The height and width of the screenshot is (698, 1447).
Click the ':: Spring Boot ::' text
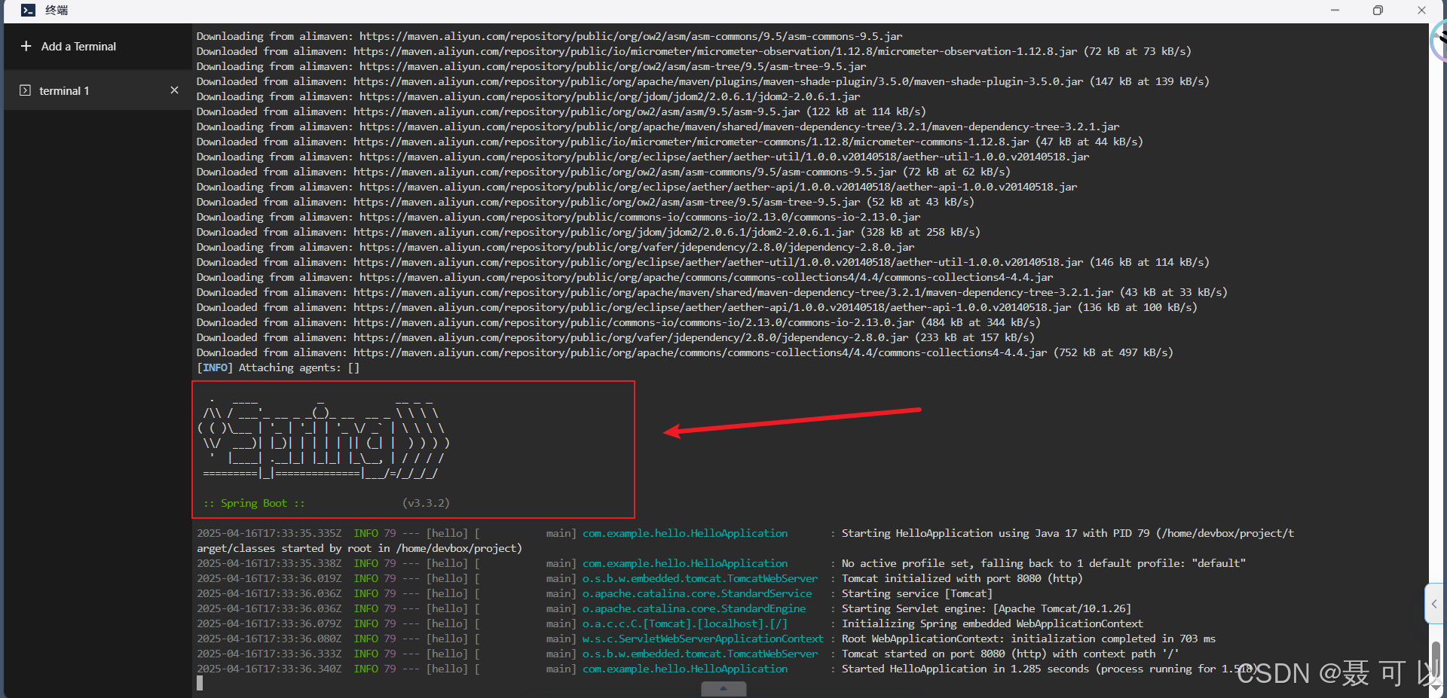coord(254,503)
